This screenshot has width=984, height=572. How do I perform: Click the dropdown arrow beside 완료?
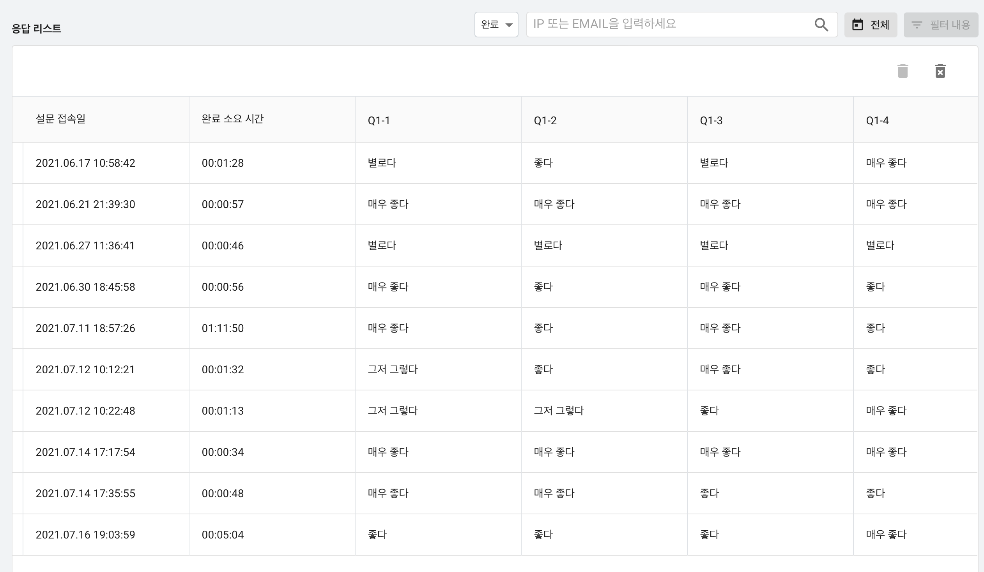click(x=508, y=25)
